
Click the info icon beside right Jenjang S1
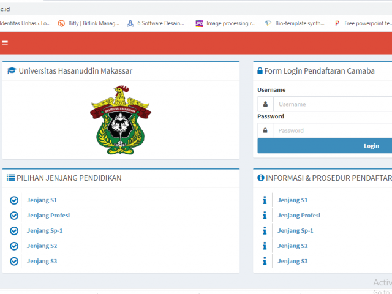click(x=265, y=200)
